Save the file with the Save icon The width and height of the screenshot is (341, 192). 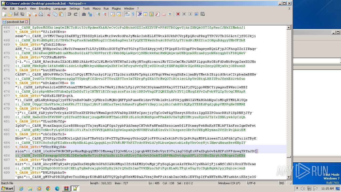point(16,14)
